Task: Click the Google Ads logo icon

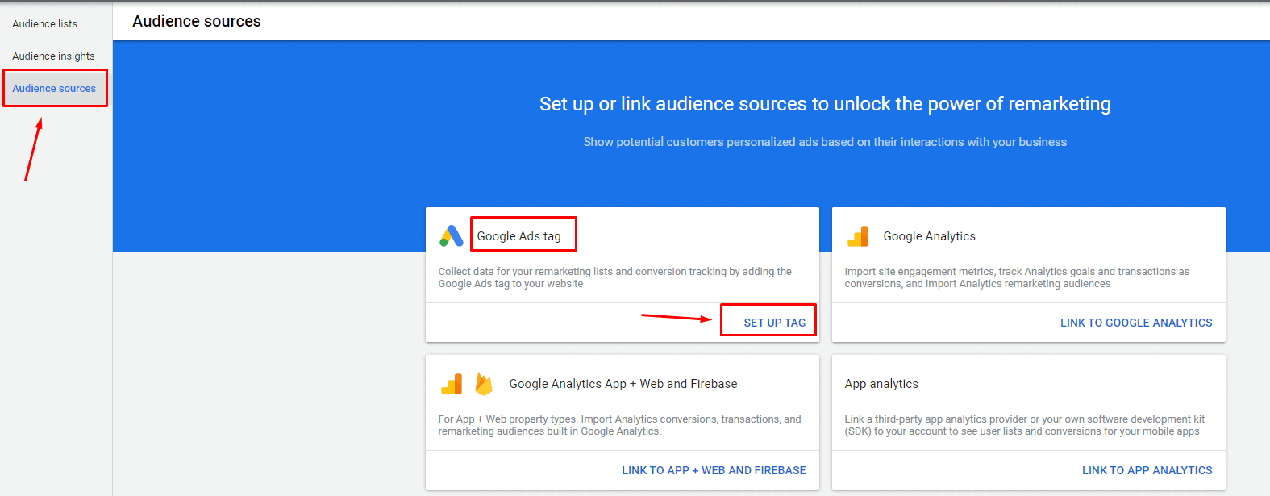Action: click(x=451, y=235)
